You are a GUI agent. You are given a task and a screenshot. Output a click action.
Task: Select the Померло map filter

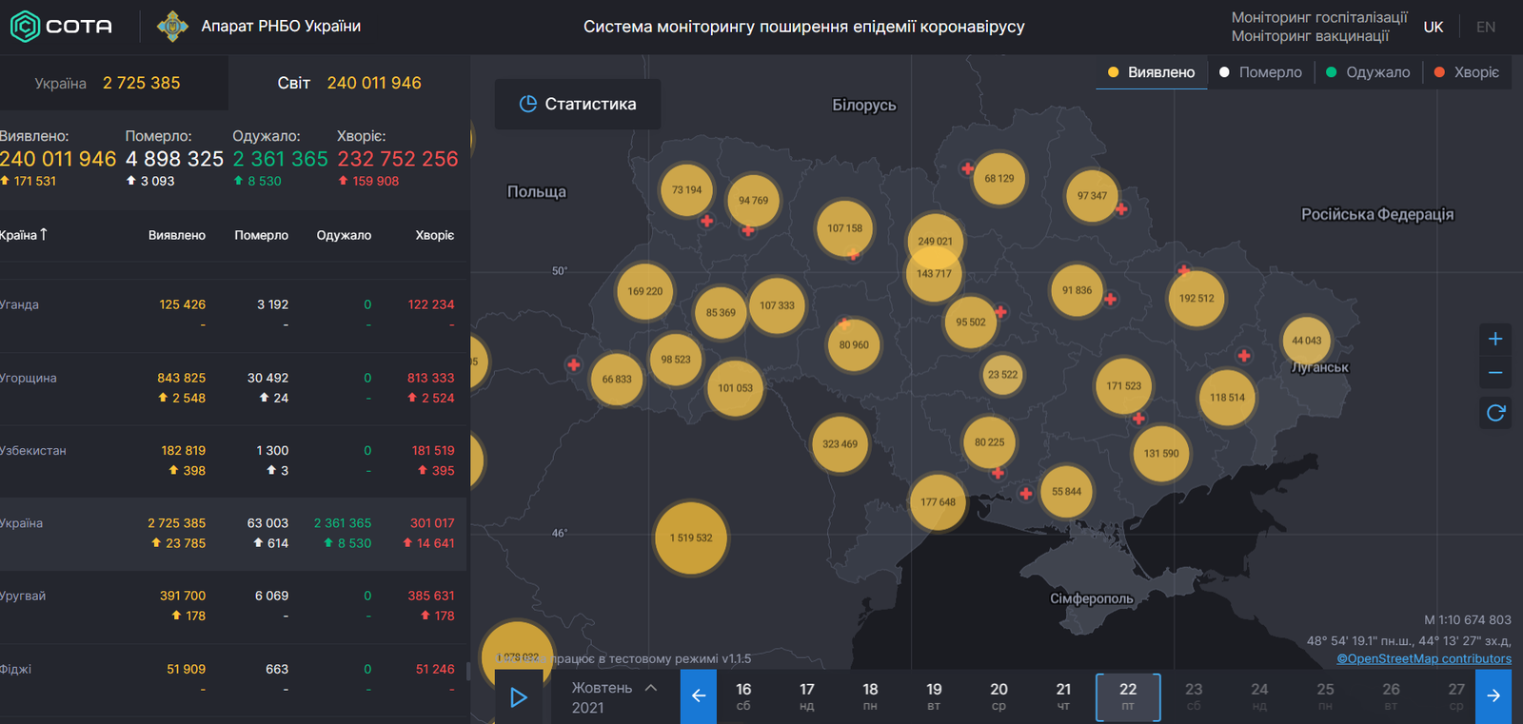pyautogui.click(x=1261, y=72)
